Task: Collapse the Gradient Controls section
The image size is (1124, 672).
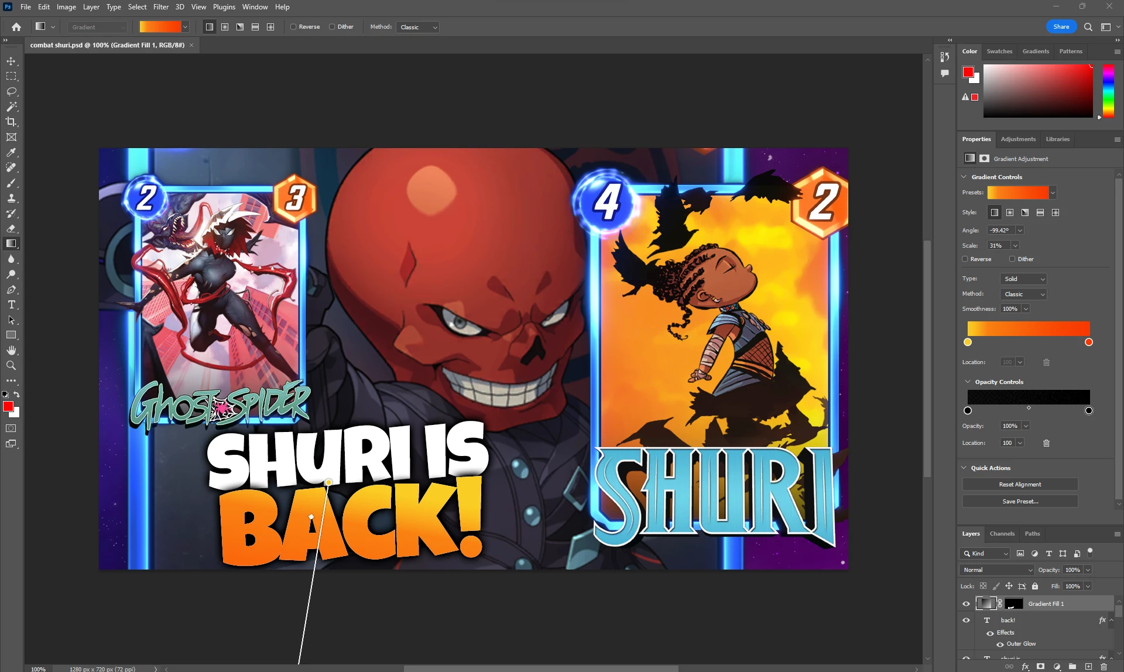Action: 964,177
